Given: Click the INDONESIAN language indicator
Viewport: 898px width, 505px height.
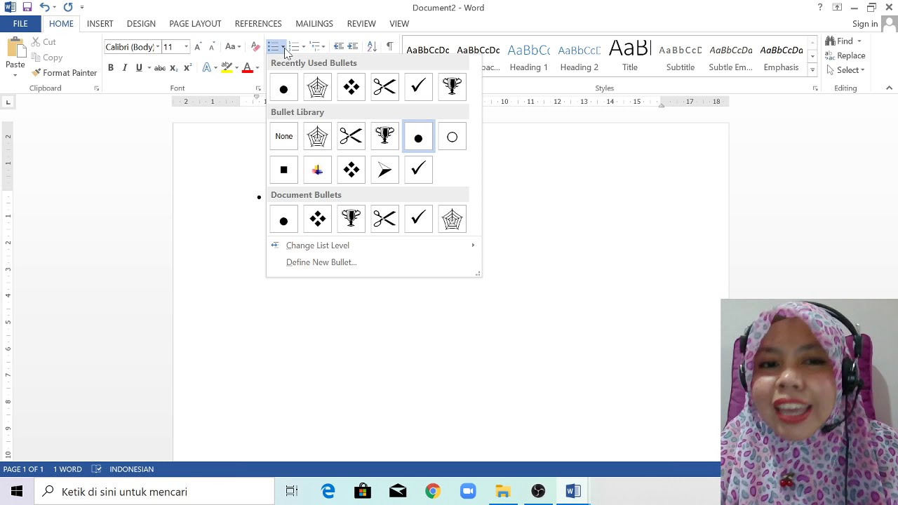Looking at the screenshot, I should (x=131, y=469).
